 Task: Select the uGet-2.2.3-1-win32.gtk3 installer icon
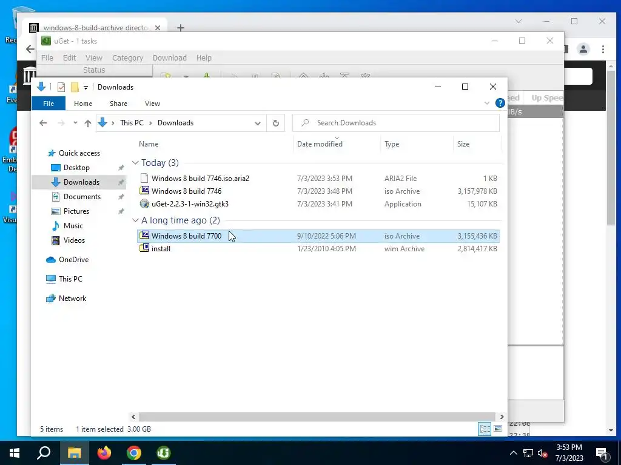point(144,204)
